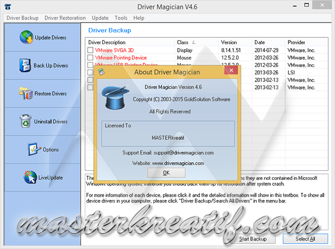Open the Update menu
This screenshot has height=249, width=335.
click(x=100, y=18)
